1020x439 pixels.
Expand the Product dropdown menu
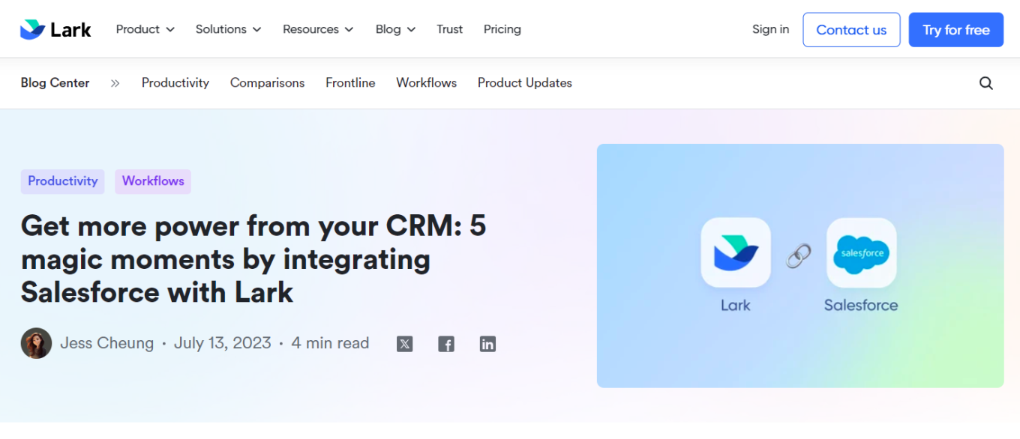point(145,29)
